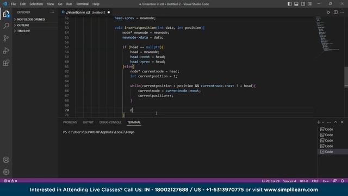Open the Help menu
The height and width of the screenshot is (196, 348).
click(96, 4)
